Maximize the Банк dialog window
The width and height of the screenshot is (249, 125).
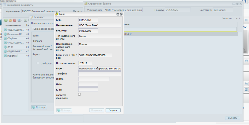118,14
